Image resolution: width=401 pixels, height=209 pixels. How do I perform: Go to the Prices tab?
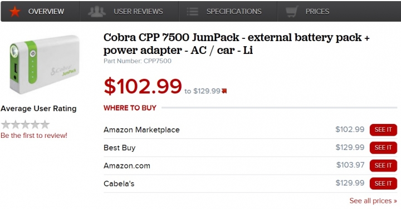[x=339, y=12]
